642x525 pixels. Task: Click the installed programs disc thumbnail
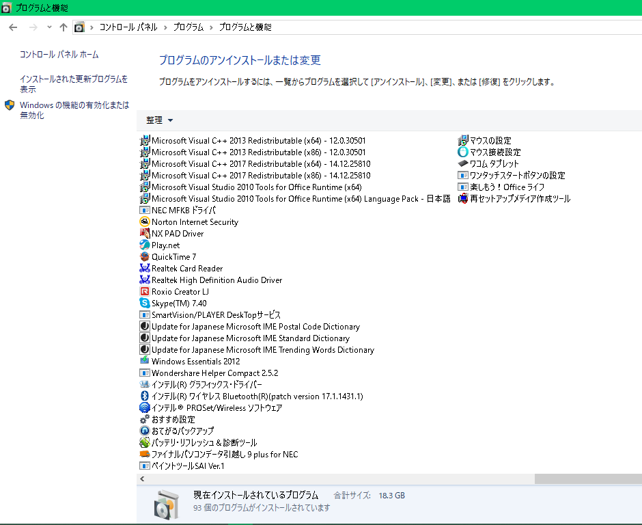166,504
